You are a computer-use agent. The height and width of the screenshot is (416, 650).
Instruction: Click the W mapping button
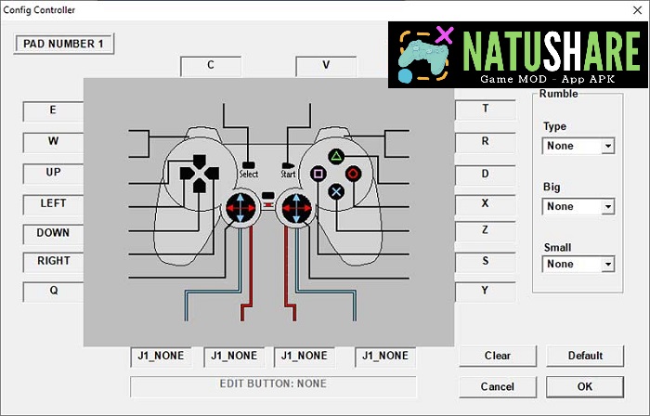(53, 142)
